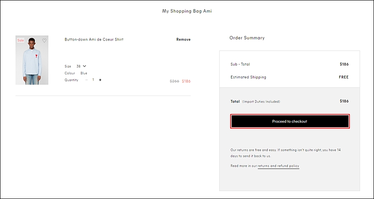Click the My Shopping Bag Ami heading

point(187,11)
